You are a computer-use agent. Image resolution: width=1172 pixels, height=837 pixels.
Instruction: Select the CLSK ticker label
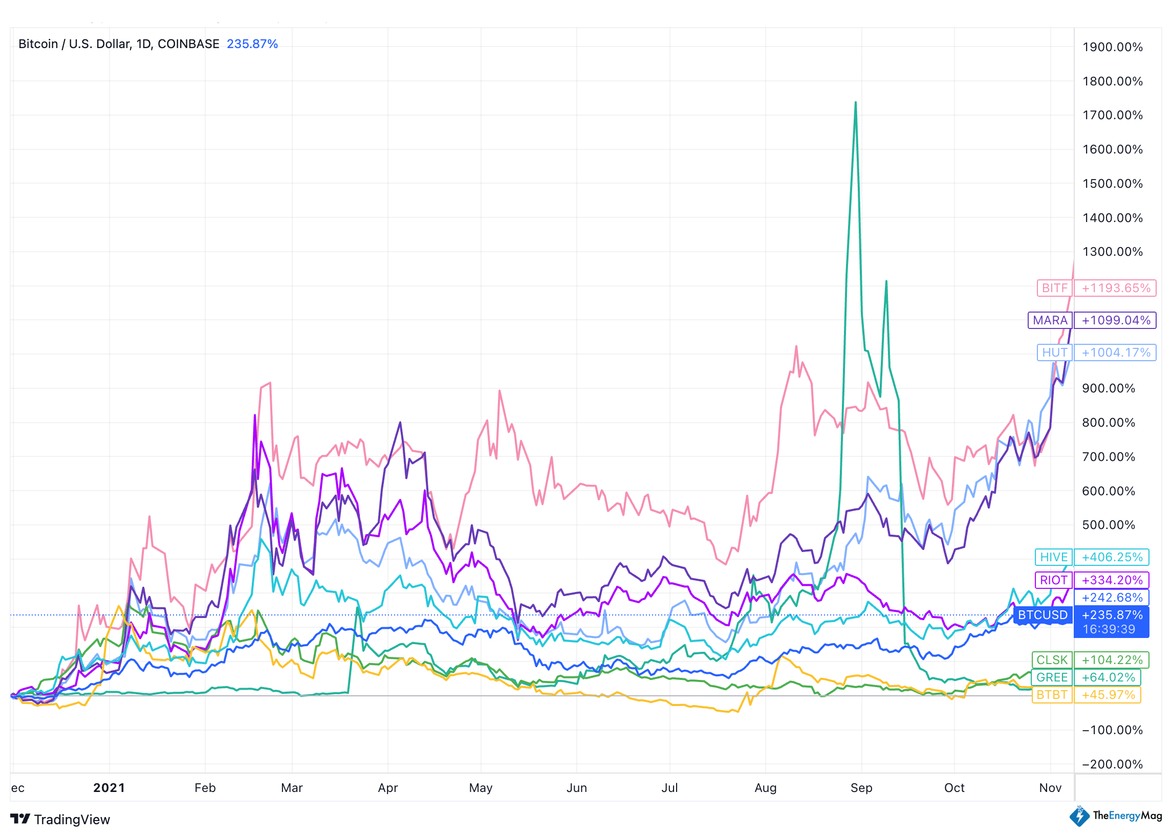[1051, 660]
